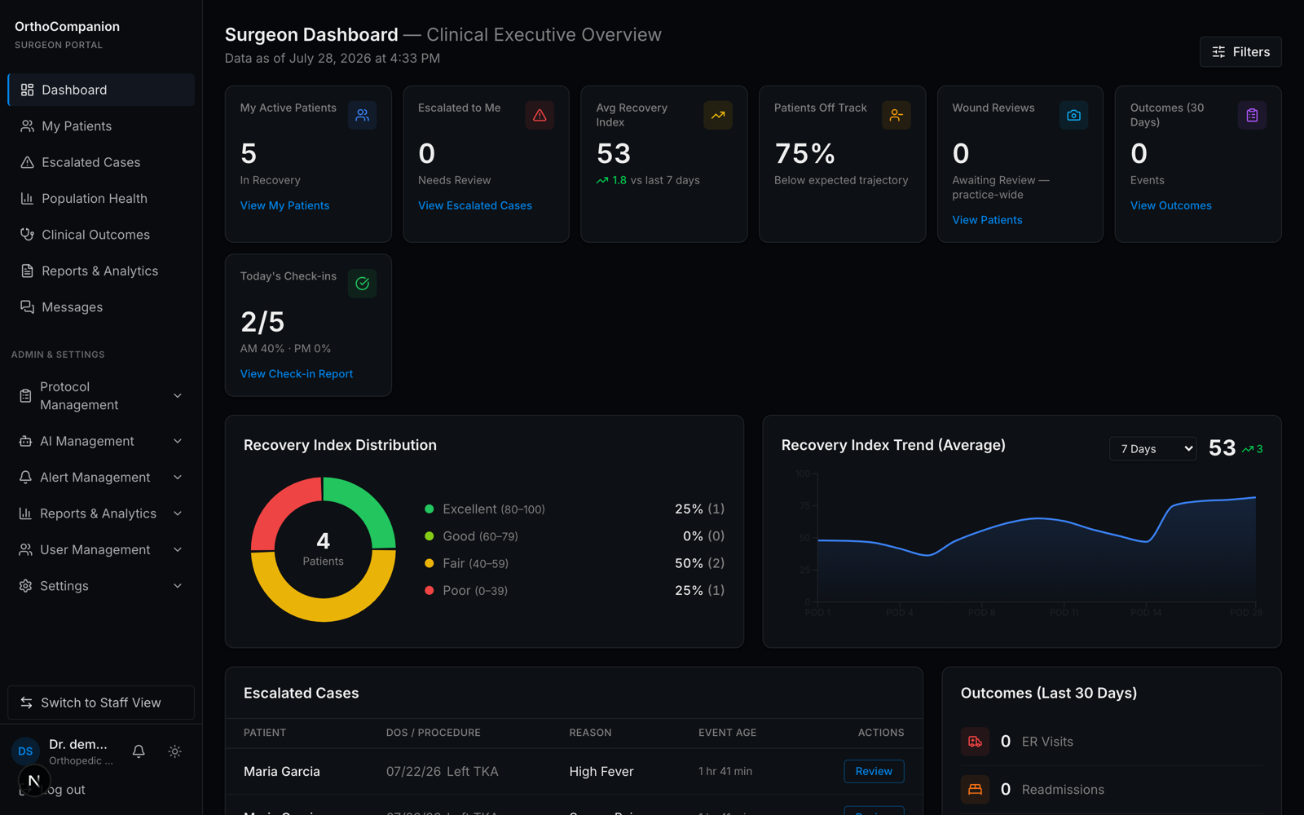
Task: Click the Patients Off Track card icon
Action: (896, 115)
